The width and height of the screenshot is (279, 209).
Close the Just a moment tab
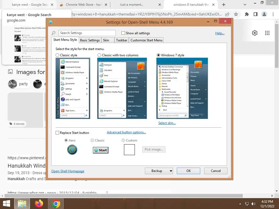pyautogui.click(x=160, y=5)
